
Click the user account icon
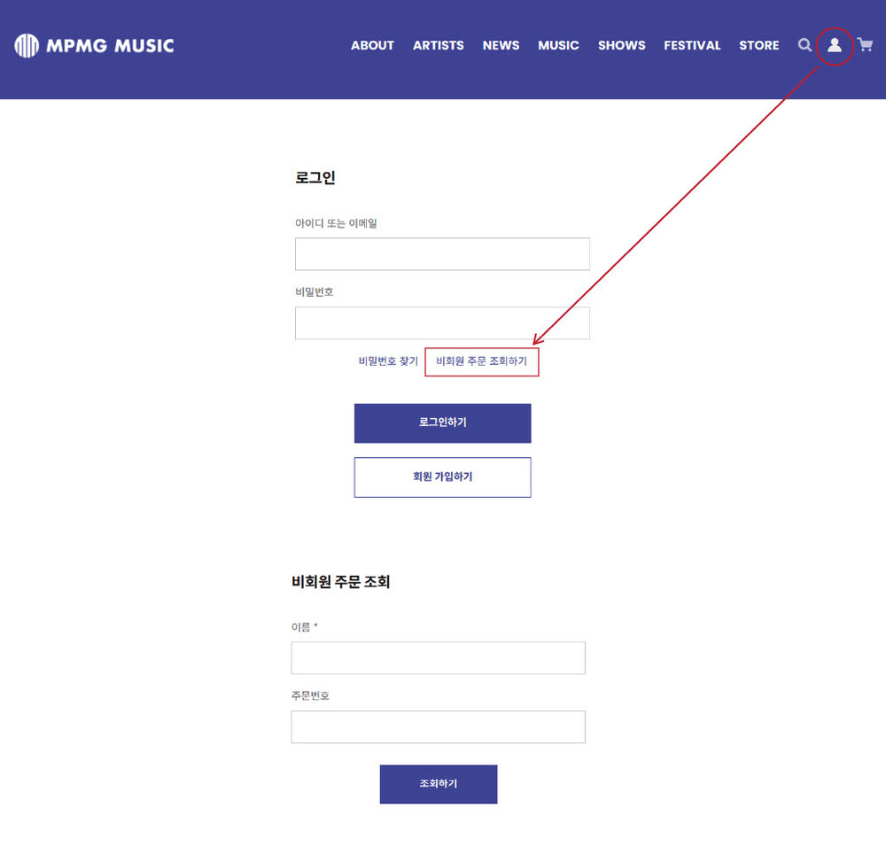pyautogui.click(x=834, y=45)
